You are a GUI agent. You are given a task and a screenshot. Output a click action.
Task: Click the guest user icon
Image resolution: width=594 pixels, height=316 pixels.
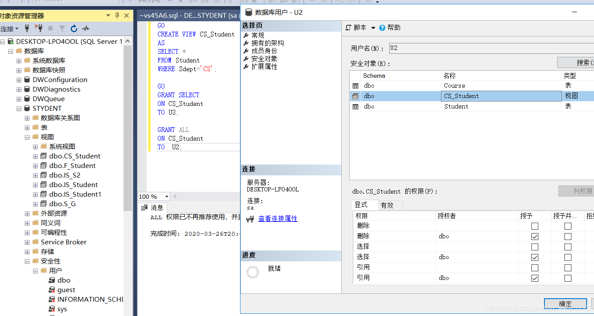click(x=52, y=290)
